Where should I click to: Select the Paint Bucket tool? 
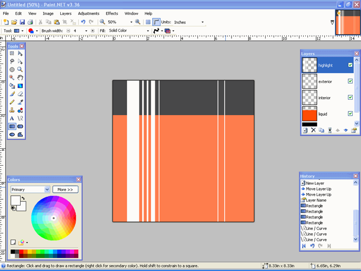[12, 86]
